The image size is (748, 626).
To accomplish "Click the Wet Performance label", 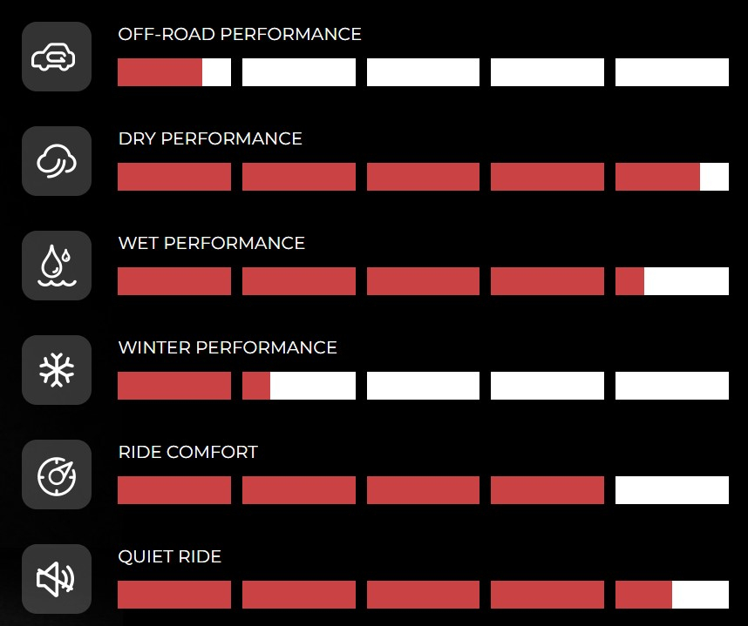I will click(212, 244).
